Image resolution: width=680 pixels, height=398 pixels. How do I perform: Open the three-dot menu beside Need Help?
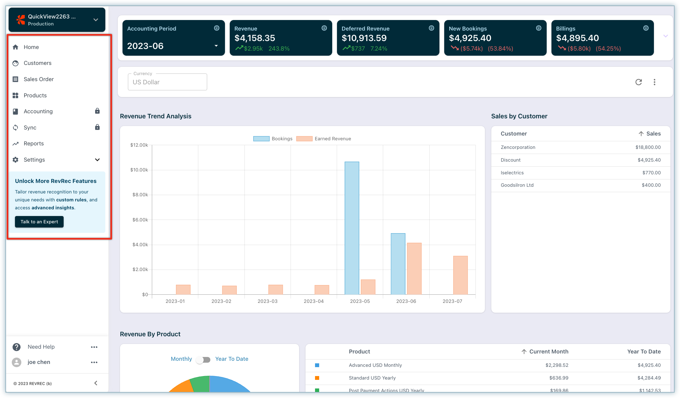coord(94,347)
